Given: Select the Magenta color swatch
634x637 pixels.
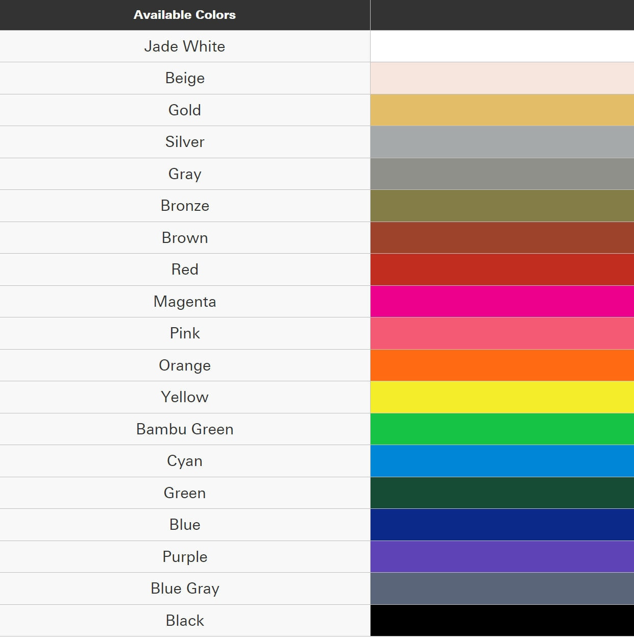Looking at the screenshot, I should 502,302.
